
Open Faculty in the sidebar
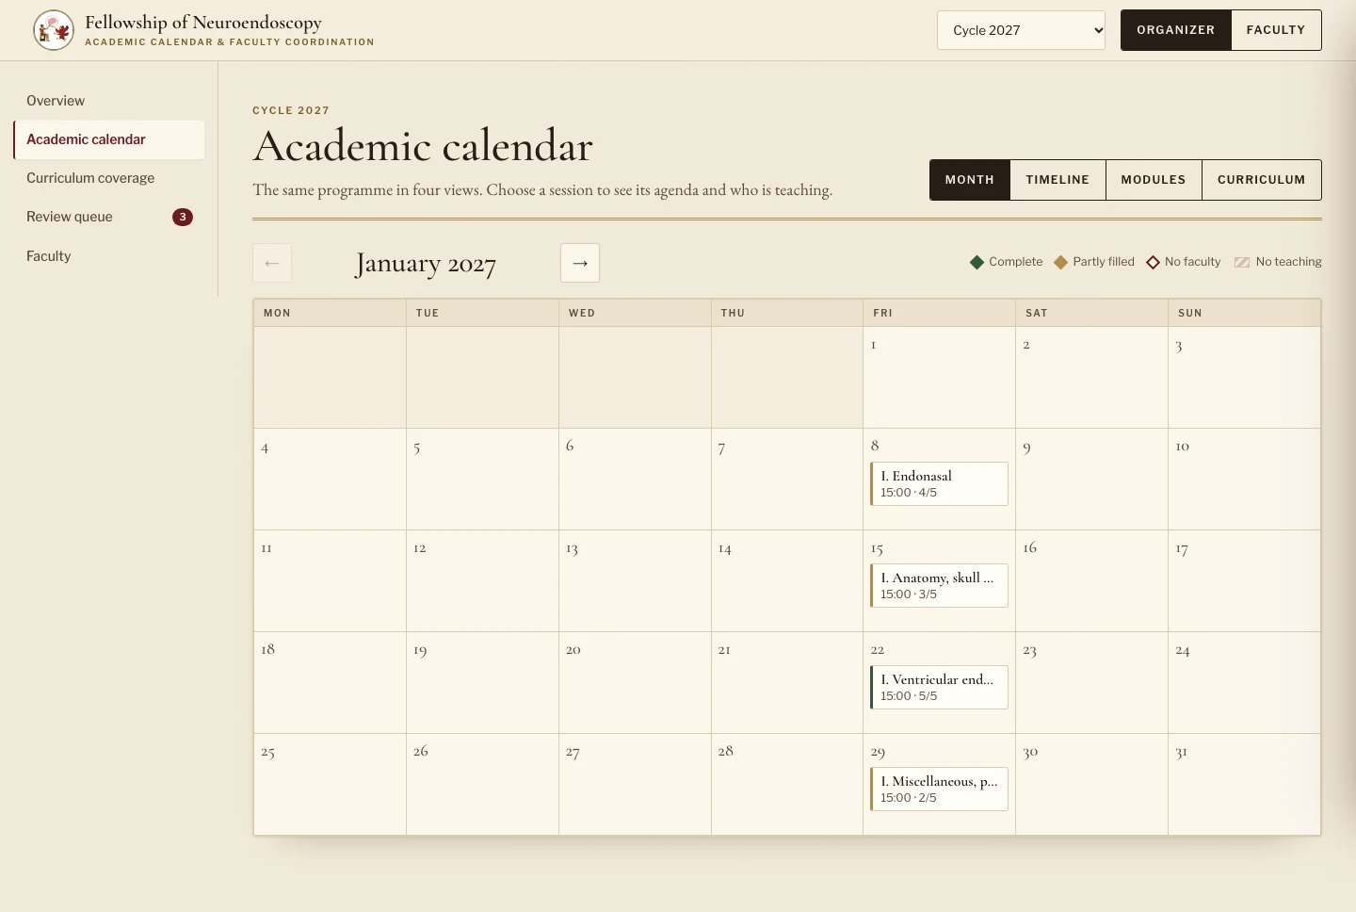(x=108, y=256)
